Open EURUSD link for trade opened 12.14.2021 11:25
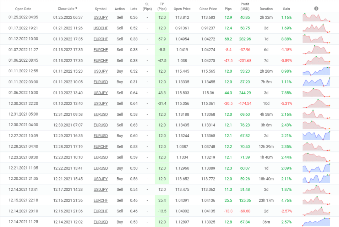This screenshot has height=227, width=339. 100,222
